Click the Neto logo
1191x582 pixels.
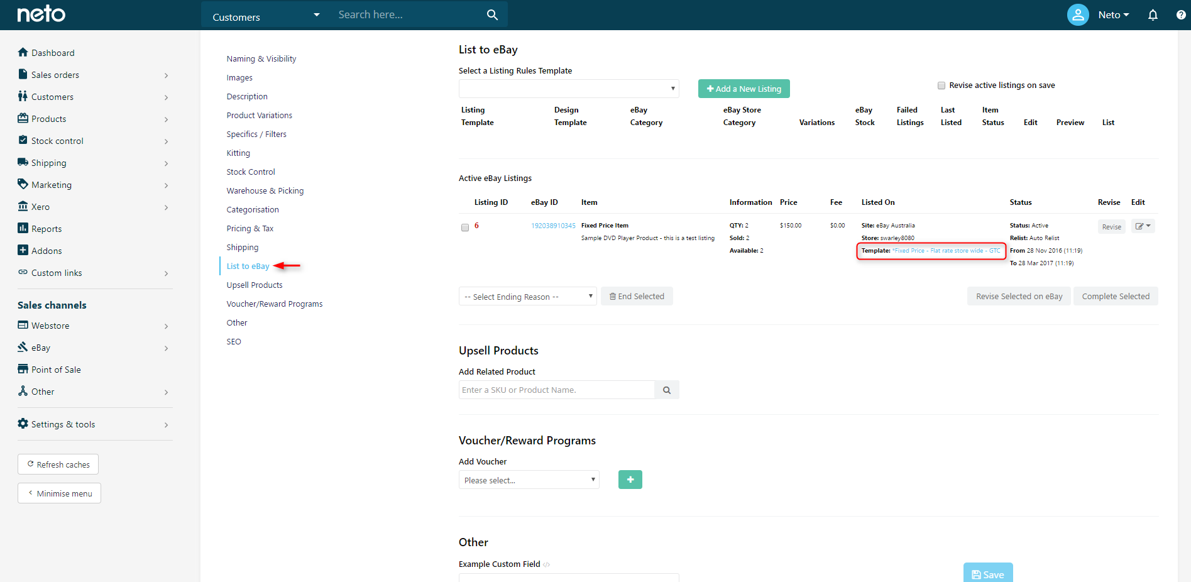41,14
